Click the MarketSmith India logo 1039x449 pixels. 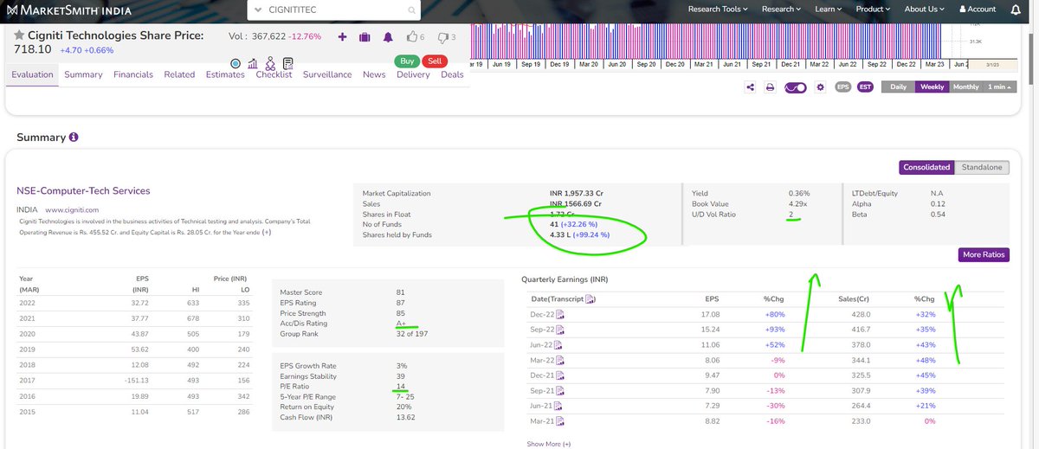pos(71,10)
